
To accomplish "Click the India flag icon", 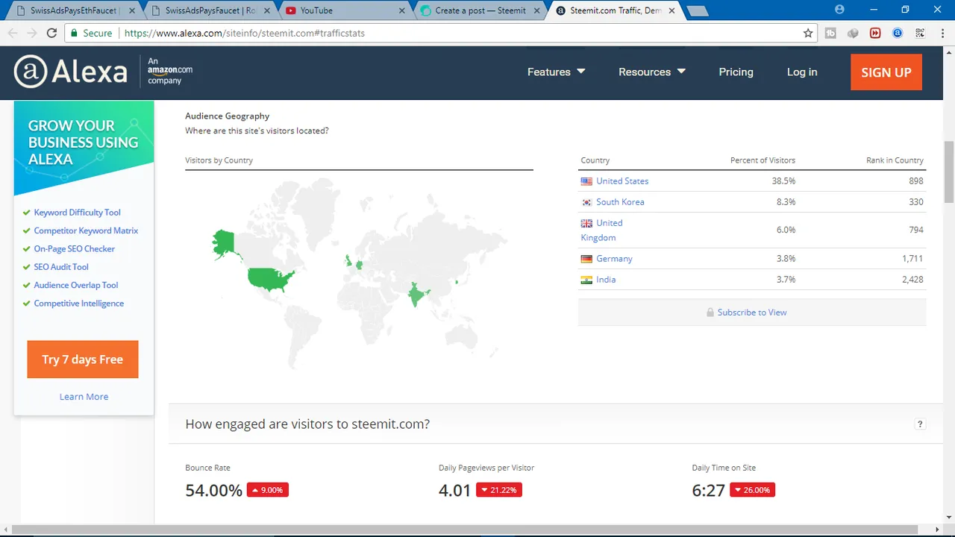I will (586, 280).
